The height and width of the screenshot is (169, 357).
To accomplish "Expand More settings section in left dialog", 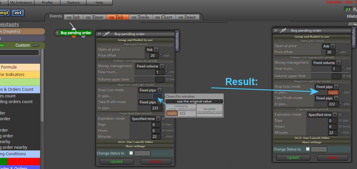I will pos(135,146).
